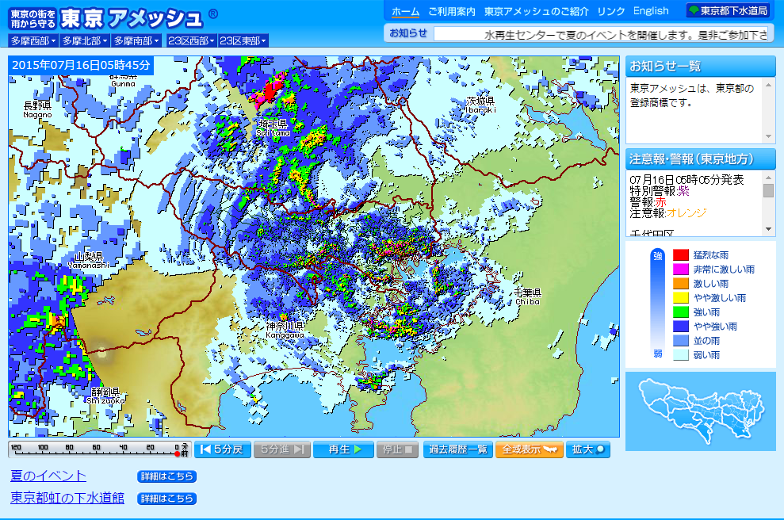
Task: Click the down arrow in 注意報・警報 panel
Action: 768,229
